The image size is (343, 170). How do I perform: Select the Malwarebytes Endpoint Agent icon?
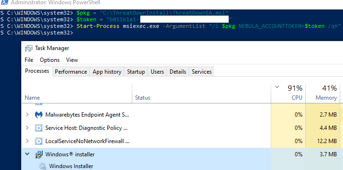coord(39,115)
